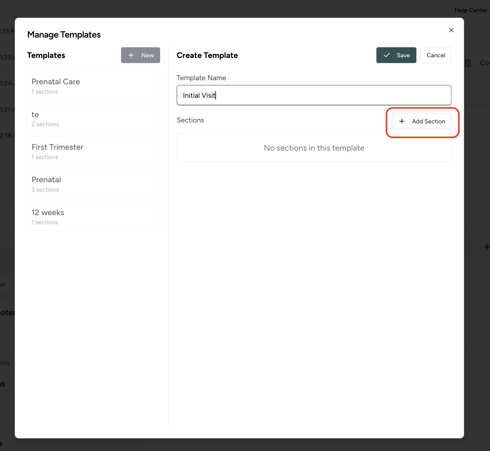The width and height of the screenshot is (490, 451).
Task: Click the document icon in background page
Action: (468, 63)
